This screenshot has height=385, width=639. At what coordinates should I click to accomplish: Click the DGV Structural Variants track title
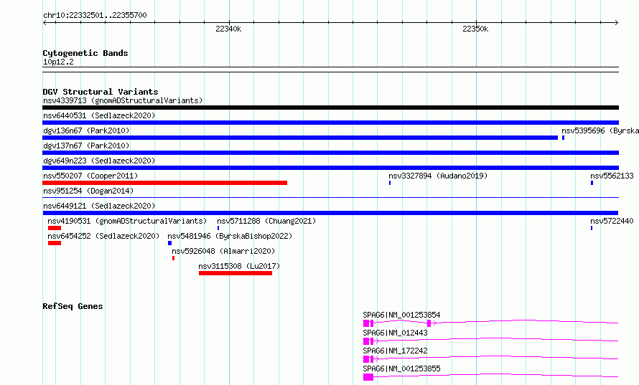(x=101, y=92)
